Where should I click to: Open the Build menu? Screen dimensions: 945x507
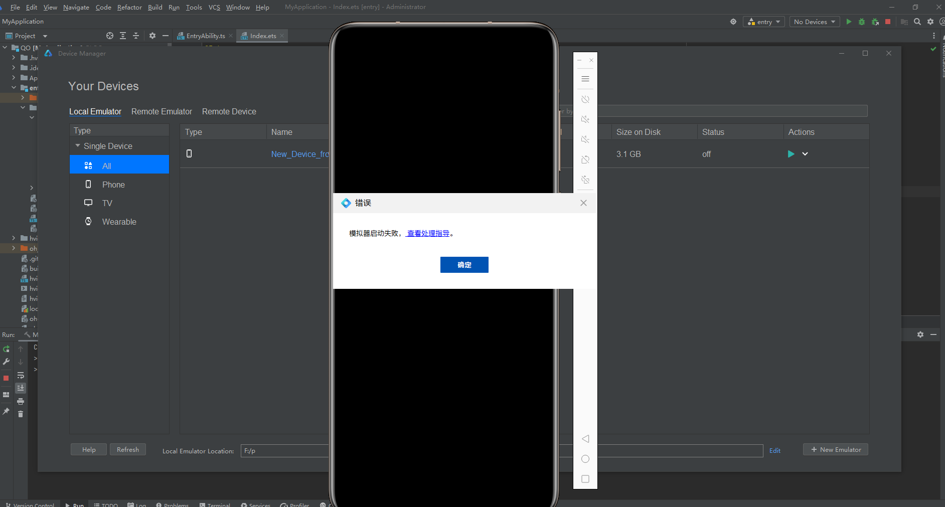click(x=155, y=7)
